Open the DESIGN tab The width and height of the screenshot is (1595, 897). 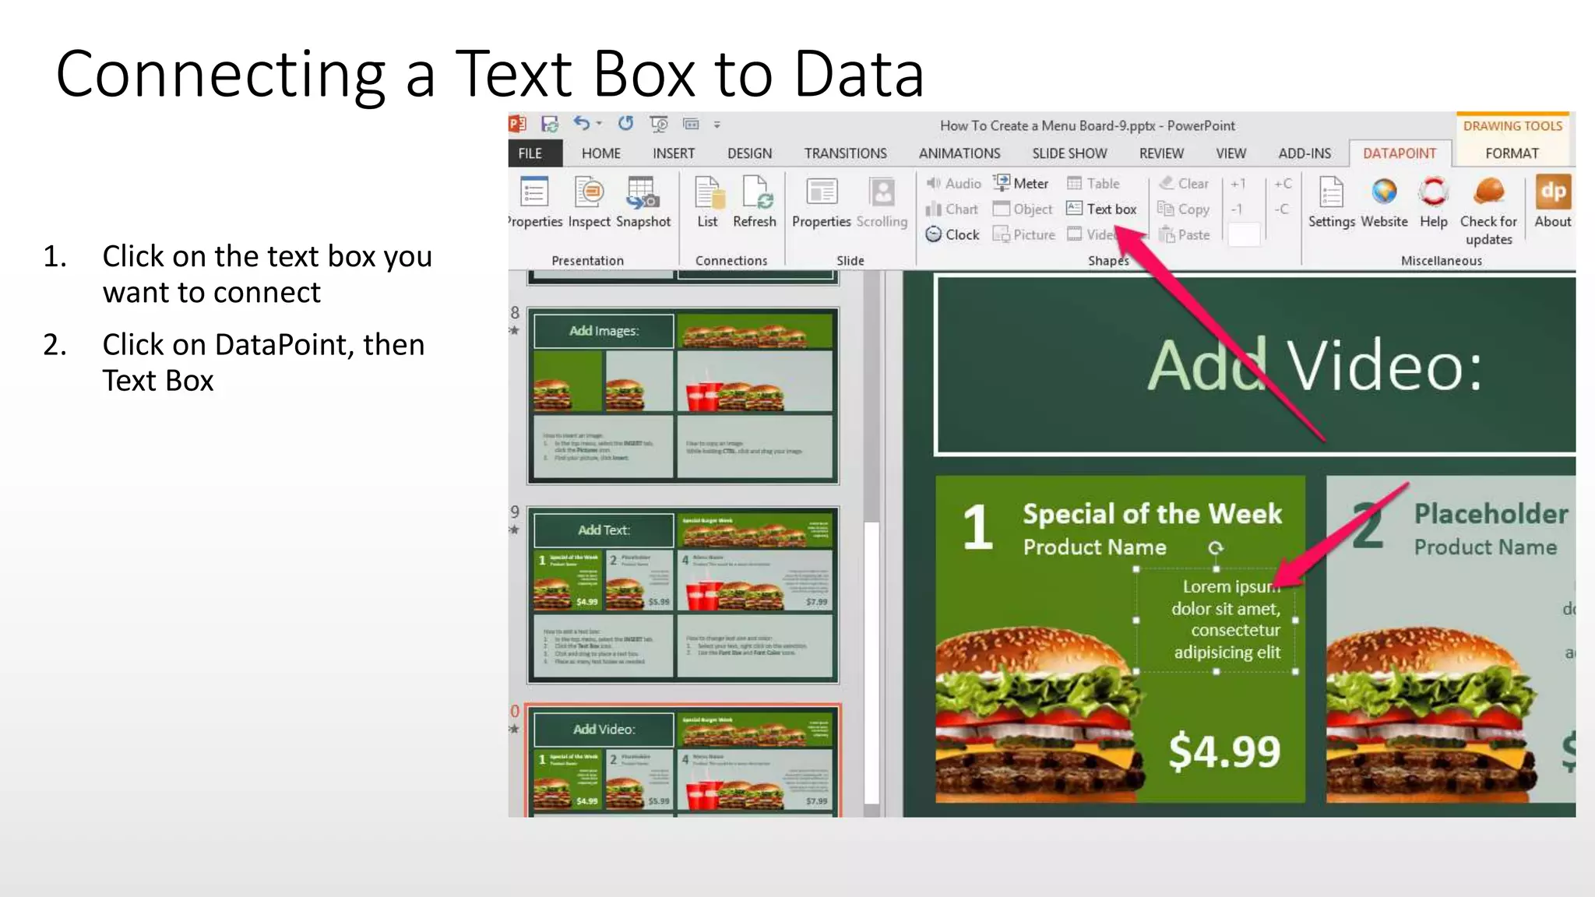coord(750,153)
